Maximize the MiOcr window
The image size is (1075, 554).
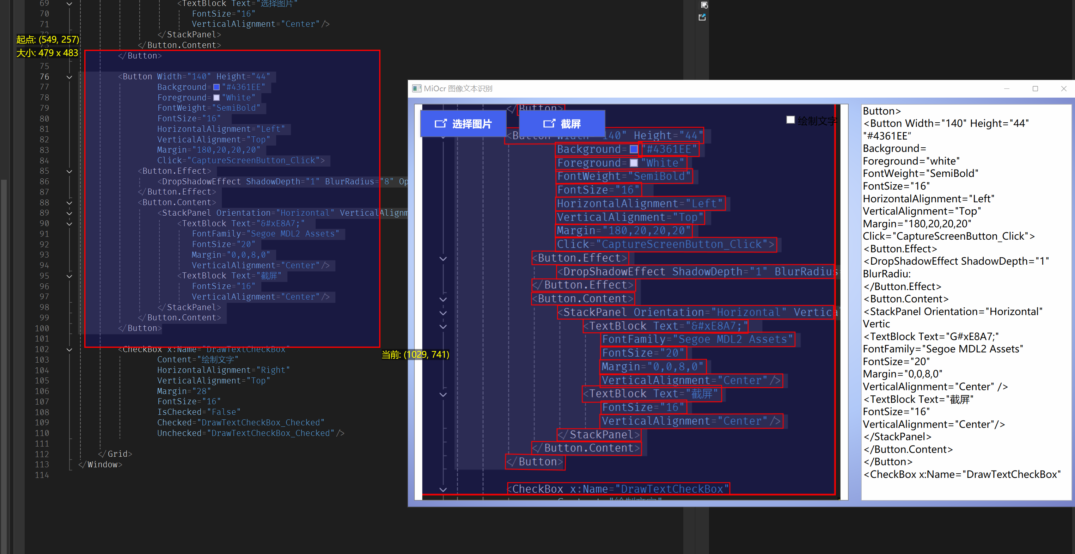1036,88
